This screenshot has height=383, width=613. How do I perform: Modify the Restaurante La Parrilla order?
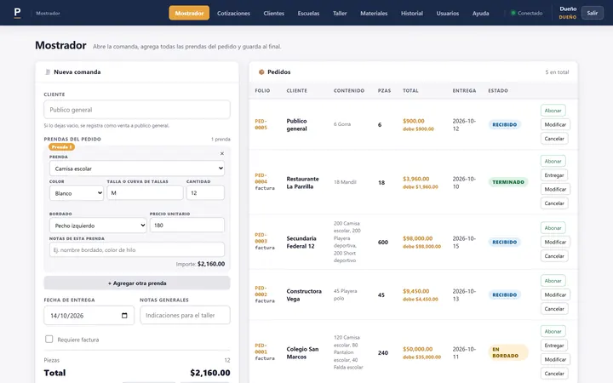(555, 189)
